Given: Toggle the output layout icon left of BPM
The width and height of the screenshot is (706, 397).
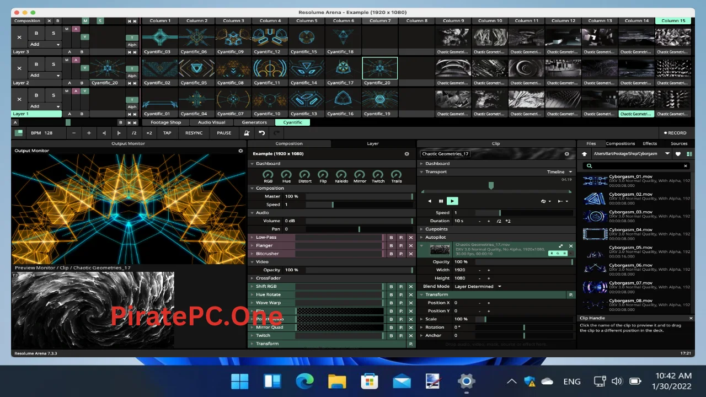Looking at the screenshot, I should pyautogui.click(x=19, y=133).
